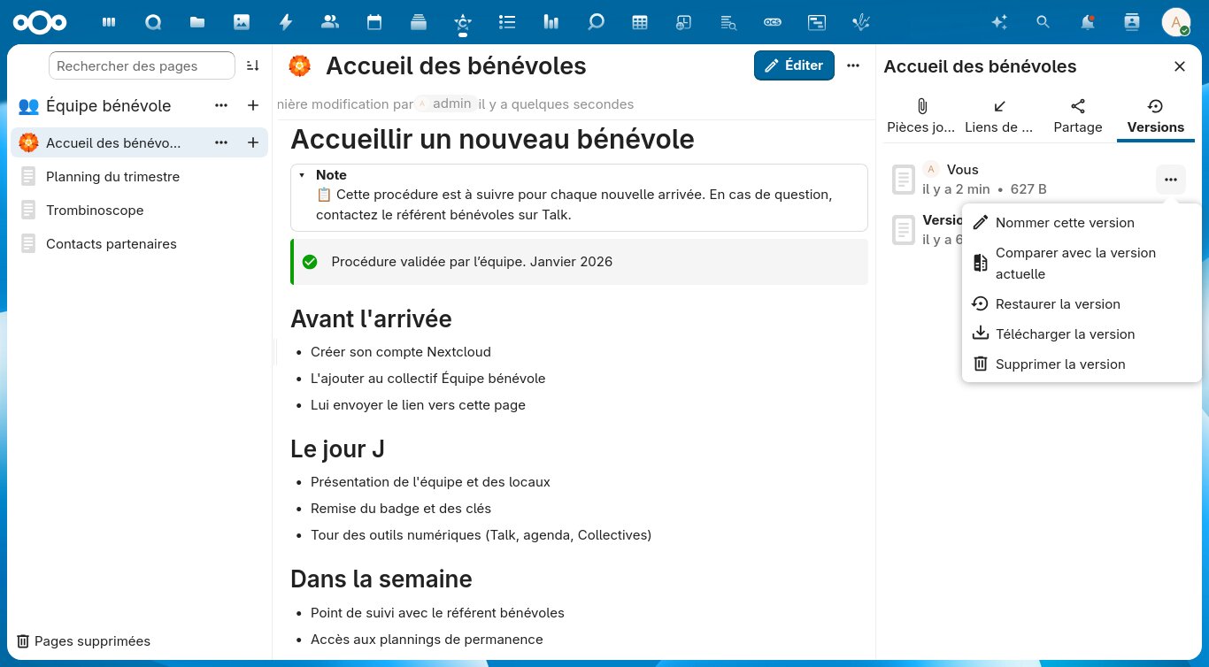Add a subpage under Accueil des bénévoles
The height and width of the screenshot is (667, 1209).
253,142
